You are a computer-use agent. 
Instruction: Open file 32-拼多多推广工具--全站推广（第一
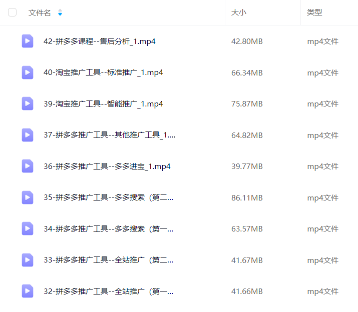click(x=109, y=291)
